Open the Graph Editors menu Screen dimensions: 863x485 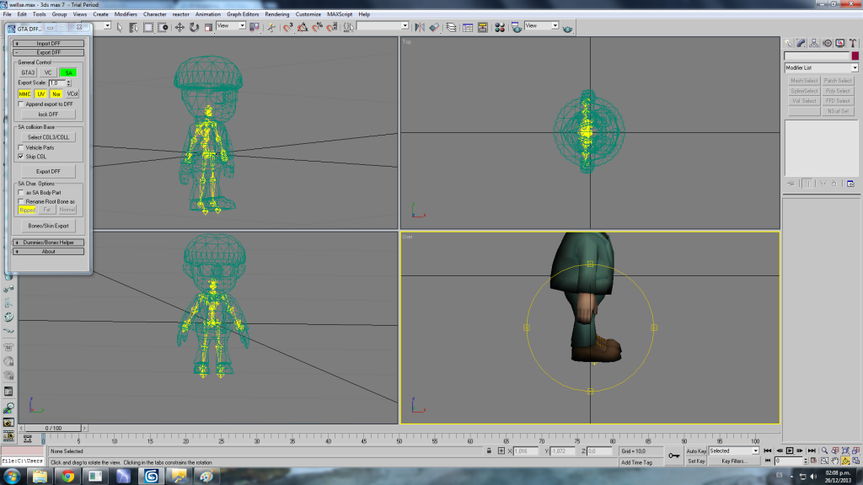tap(243, 14)
